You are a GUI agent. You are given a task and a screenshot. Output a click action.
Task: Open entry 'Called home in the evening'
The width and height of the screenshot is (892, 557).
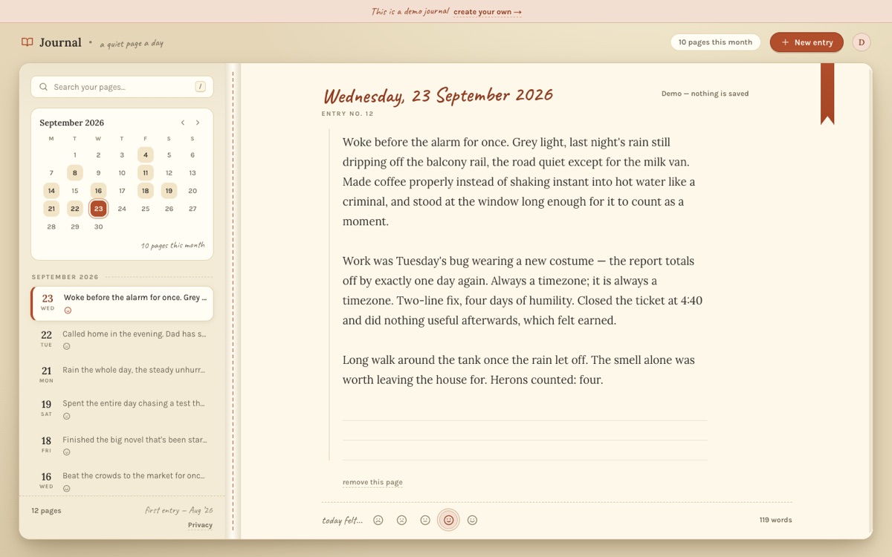(122, 339)
